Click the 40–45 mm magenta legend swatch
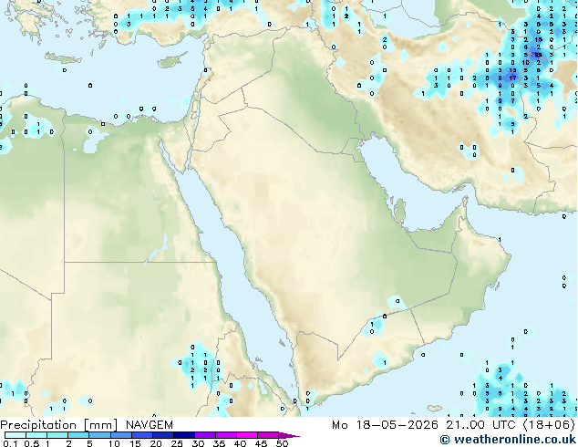Image resolution: width=578 pixels, height=447 pixels. 247,435
